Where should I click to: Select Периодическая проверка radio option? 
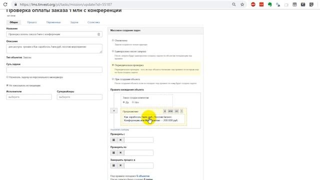[x=113, y=65]
